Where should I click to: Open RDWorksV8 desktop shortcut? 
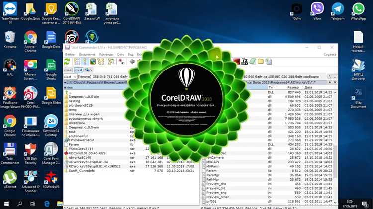(x=51, y=180)
